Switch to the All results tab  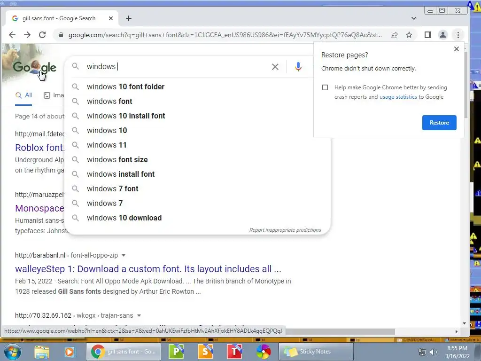(x=23, y=95)
